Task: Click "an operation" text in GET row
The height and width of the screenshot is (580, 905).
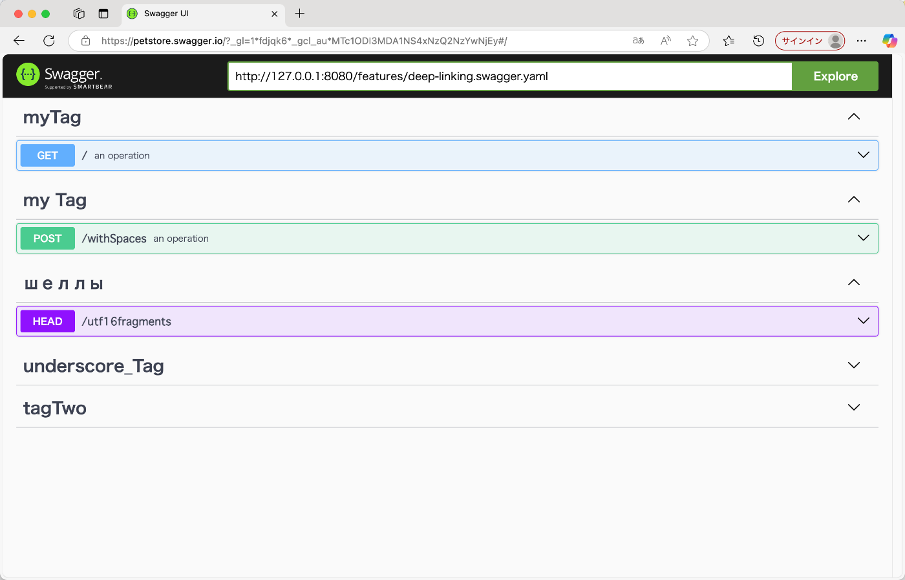Action: coord(122,156)
